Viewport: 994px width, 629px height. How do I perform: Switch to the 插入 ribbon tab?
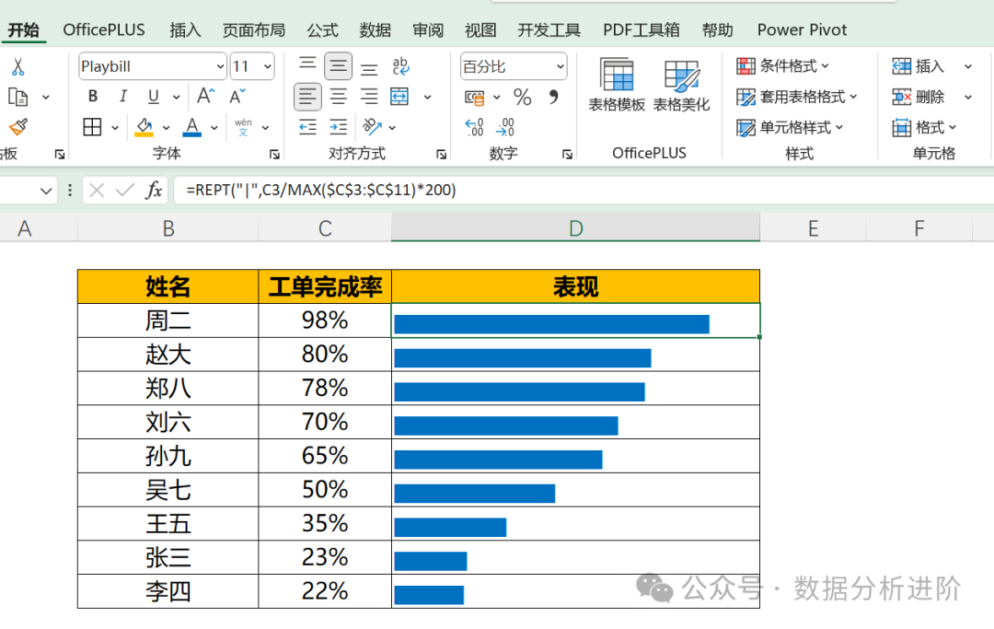(x=185, y=29)
